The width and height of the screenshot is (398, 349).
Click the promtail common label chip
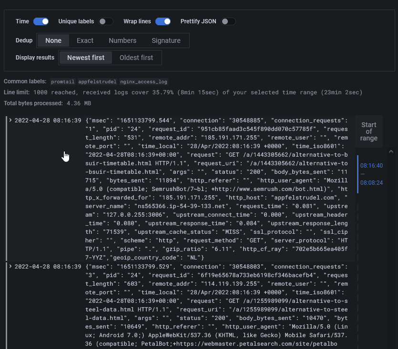pyautogui.click(x=62, y=81)
